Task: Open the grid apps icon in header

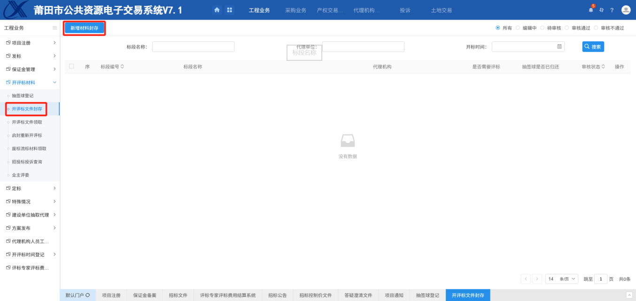Action: [229, 10]
